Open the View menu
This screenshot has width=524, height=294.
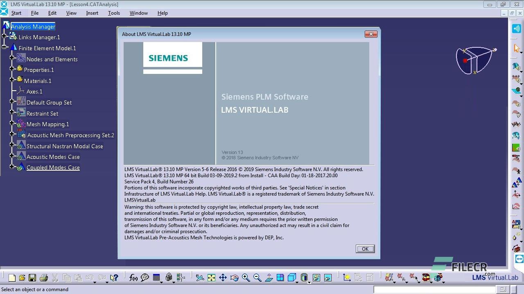(71, 13)
